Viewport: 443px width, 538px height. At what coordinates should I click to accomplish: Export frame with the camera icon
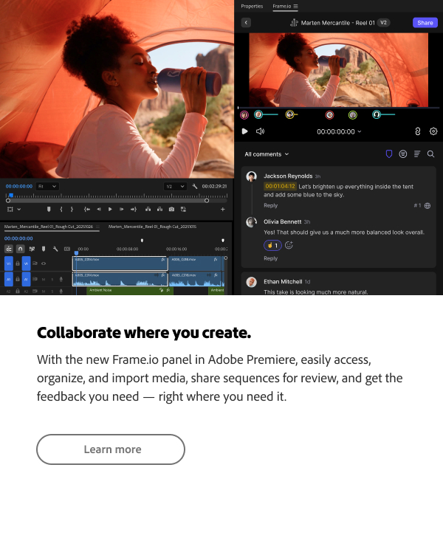tap(171, 210)
